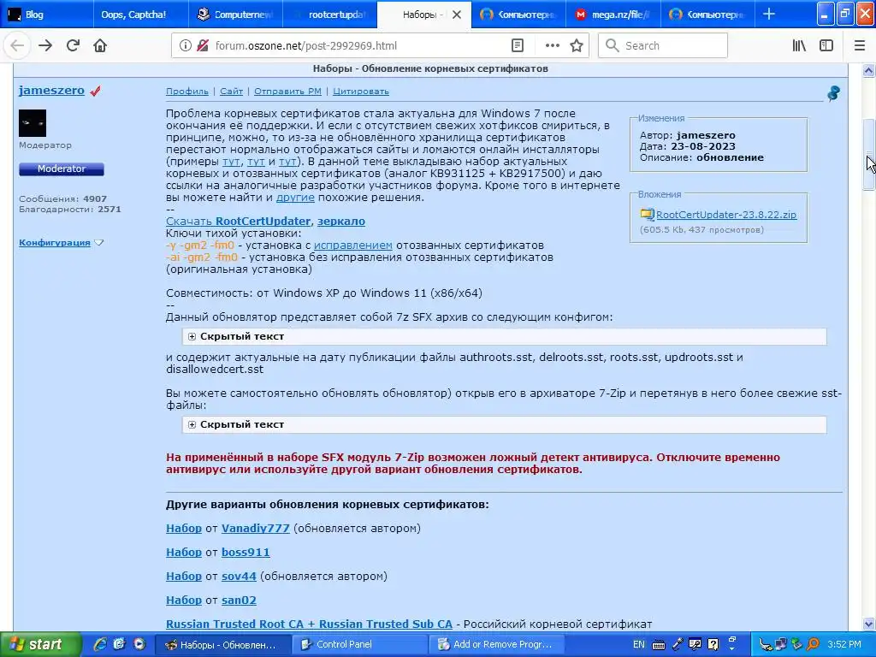Screen dimensions: 876x657
Task: Open the Windows start menu
Action: click(40, 644)
